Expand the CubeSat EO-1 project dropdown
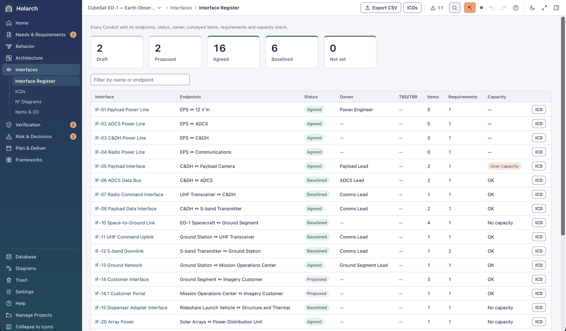 coord(124,8)
